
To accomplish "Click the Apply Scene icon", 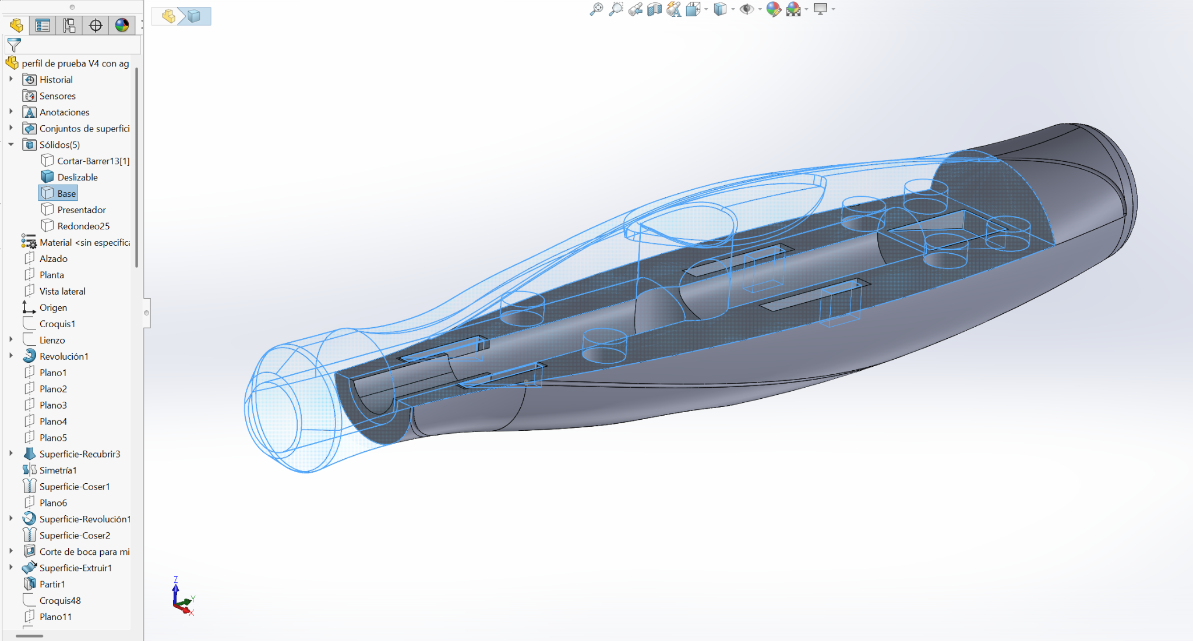I will click(x=793, y=9).
